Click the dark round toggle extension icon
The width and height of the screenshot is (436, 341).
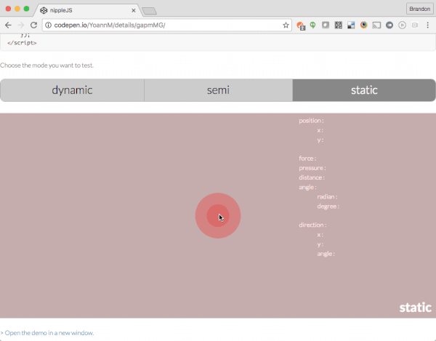[389, 25]
